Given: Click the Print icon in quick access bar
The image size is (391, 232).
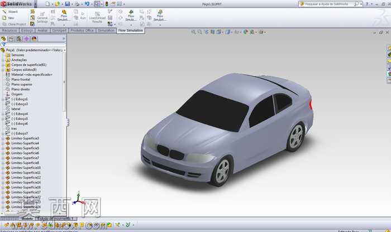Looking at the screenshot, I should click(77, 4).
